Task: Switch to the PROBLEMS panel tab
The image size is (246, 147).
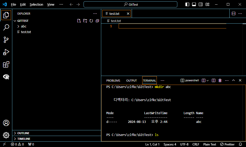Action: point(113,81)
